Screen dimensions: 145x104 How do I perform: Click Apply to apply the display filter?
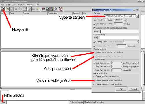[80, 102]
